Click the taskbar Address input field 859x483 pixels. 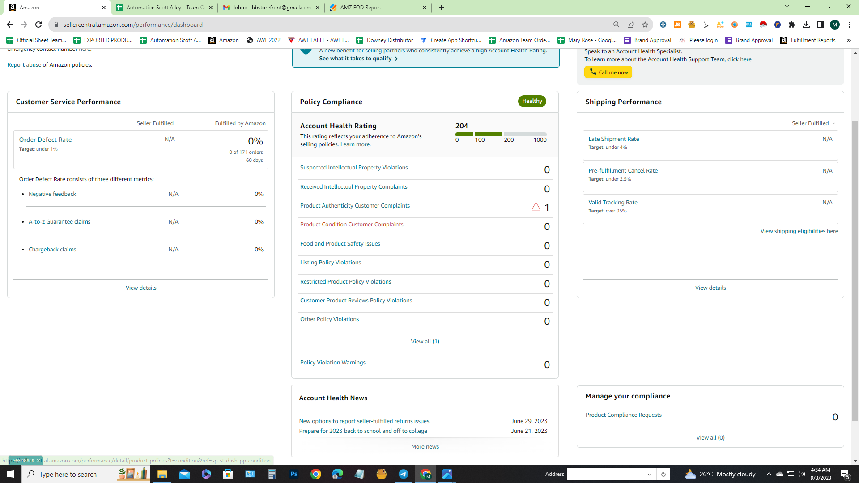(606, 474)
